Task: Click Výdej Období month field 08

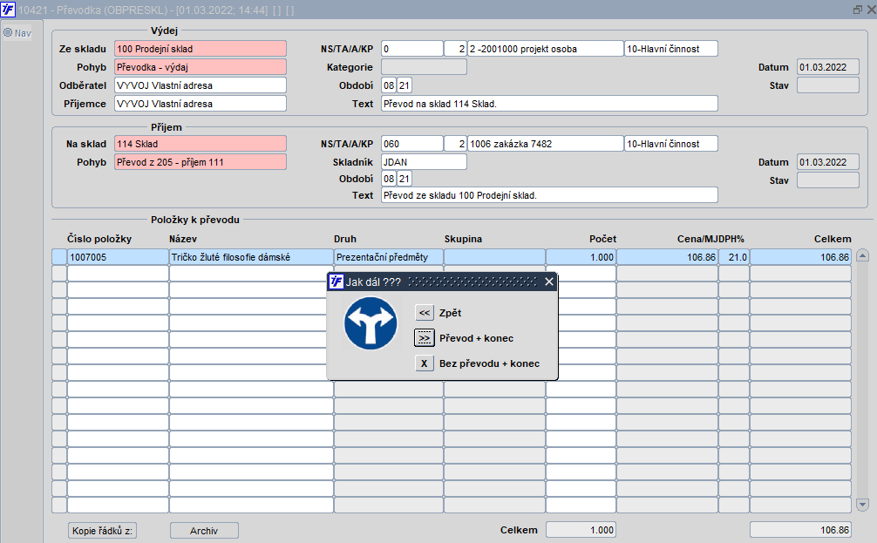Action: [x=389, y=85]
